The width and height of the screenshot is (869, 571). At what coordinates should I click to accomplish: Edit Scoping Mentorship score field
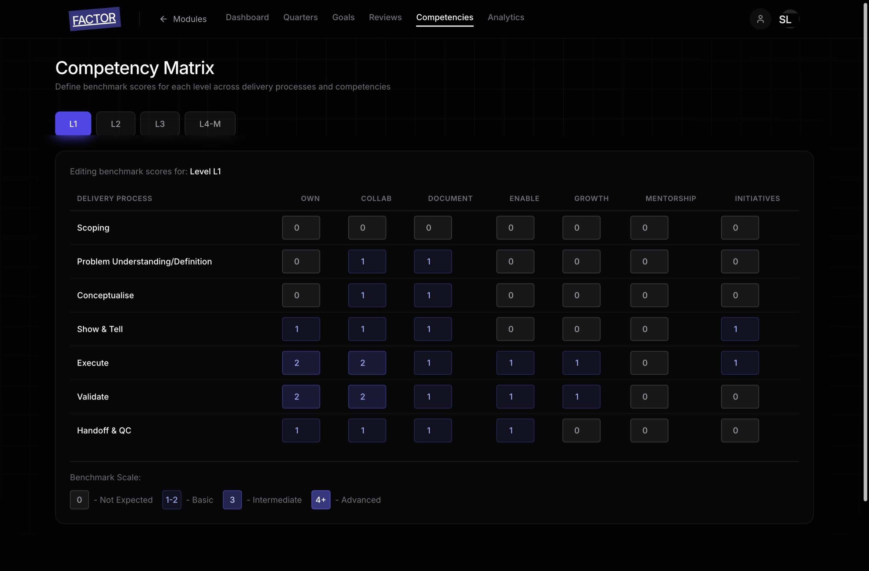[x=649, y=227]
